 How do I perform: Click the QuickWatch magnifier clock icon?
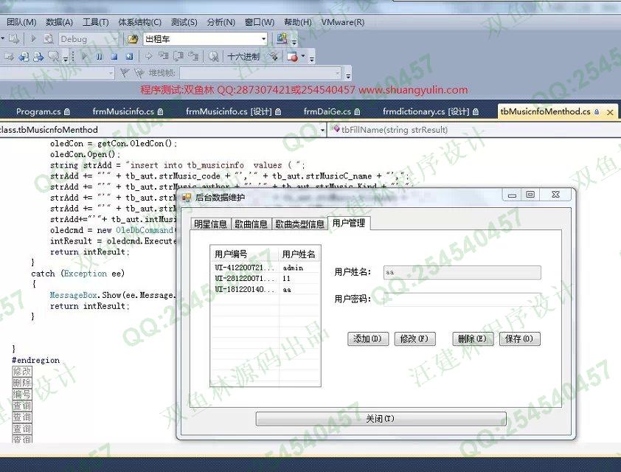pyautogui.click(x=213, y=57)
